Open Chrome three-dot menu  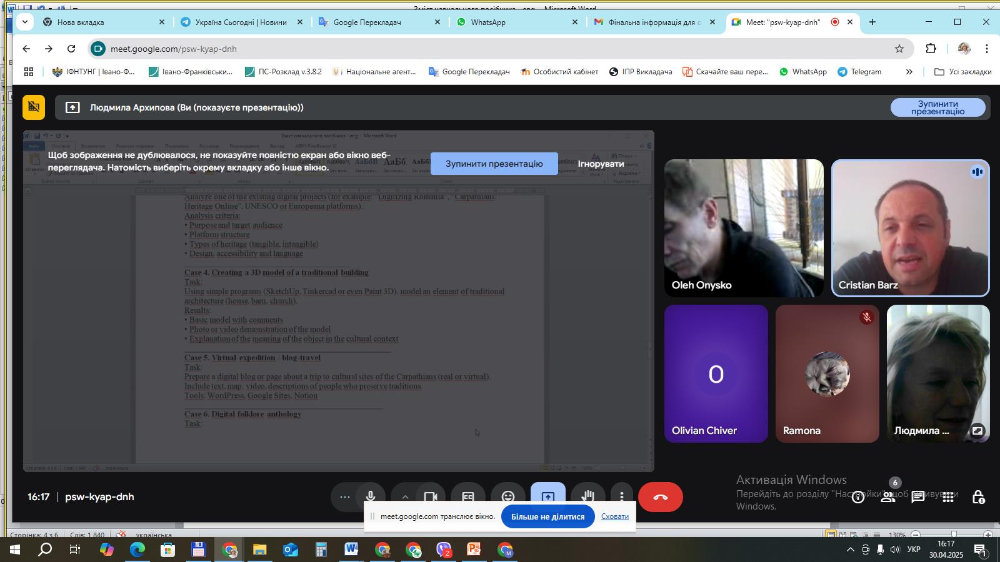click(987, 49)
